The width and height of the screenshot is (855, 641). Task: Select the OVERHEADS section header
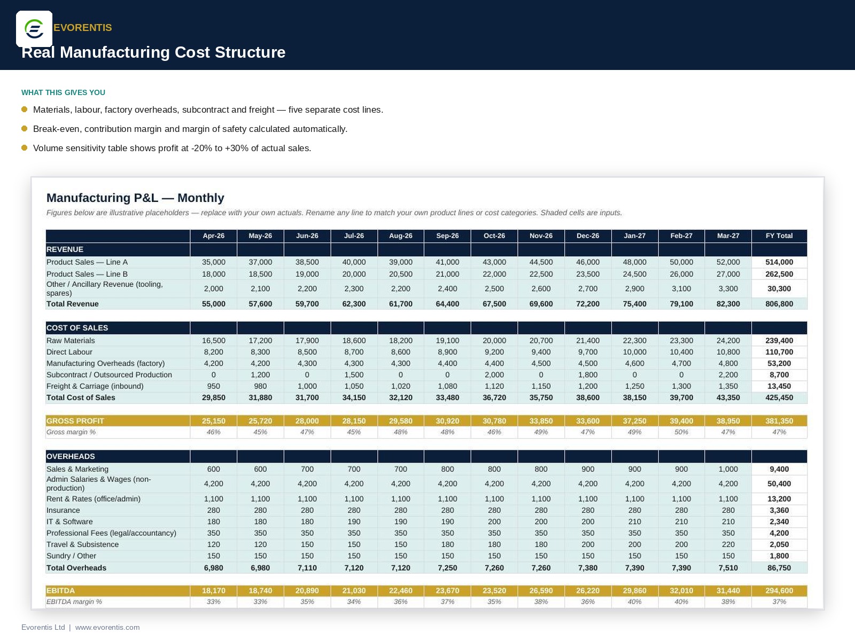coord(71,456)
